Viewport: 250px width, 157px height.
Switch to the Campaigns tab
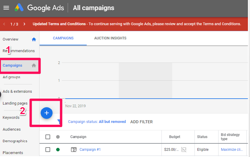63,38
